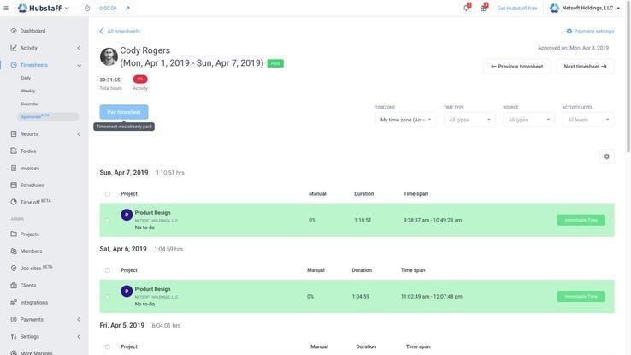Check the select-all box for Sat, Apr 6
The height and width of the screenshot is (355, 631).
[x=108, y=270]
